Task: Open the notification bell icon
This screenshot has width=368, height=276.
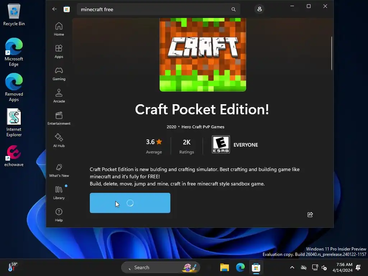Action: (x=358, y=267)
